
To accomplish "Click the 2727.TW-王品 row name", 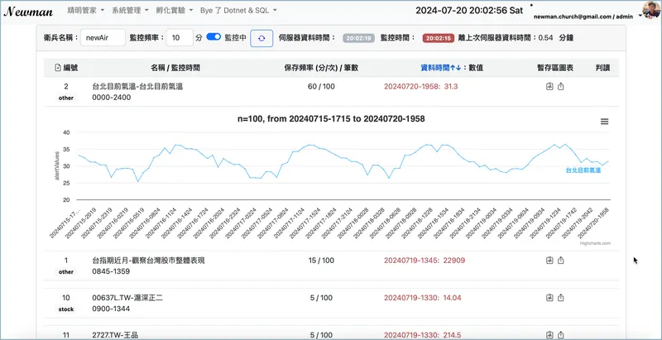I will (115, 335).
